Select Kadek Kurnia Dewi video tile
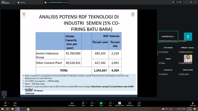198x111 pixels. [x=188, y=59]
